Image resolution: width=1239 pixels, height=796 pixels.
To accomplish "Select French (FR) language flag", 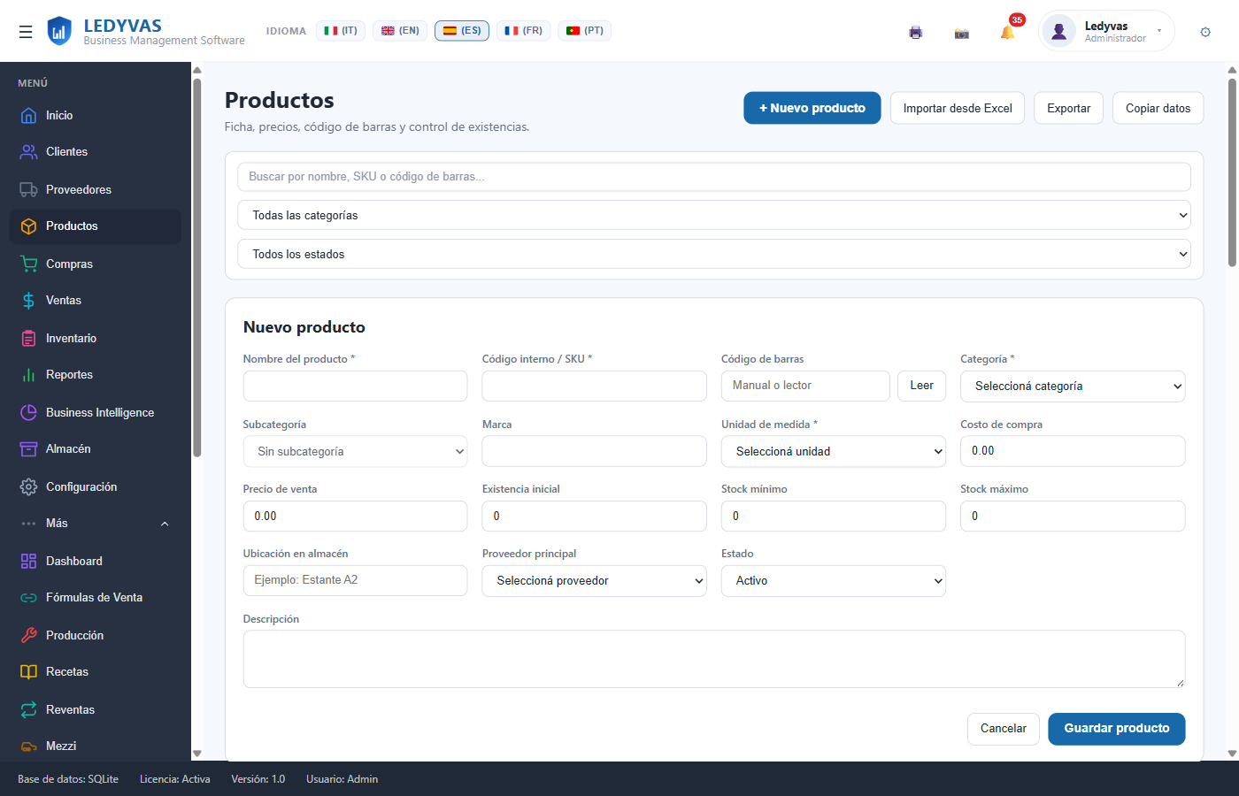I will pyautogui.click(x=524, y=31).
